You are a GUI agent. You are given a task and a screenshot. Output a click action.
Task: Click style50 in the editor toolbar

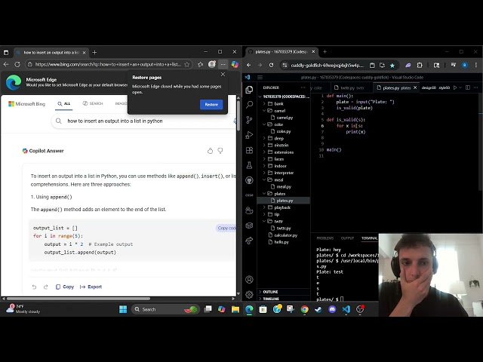click(x=445, y=87)
